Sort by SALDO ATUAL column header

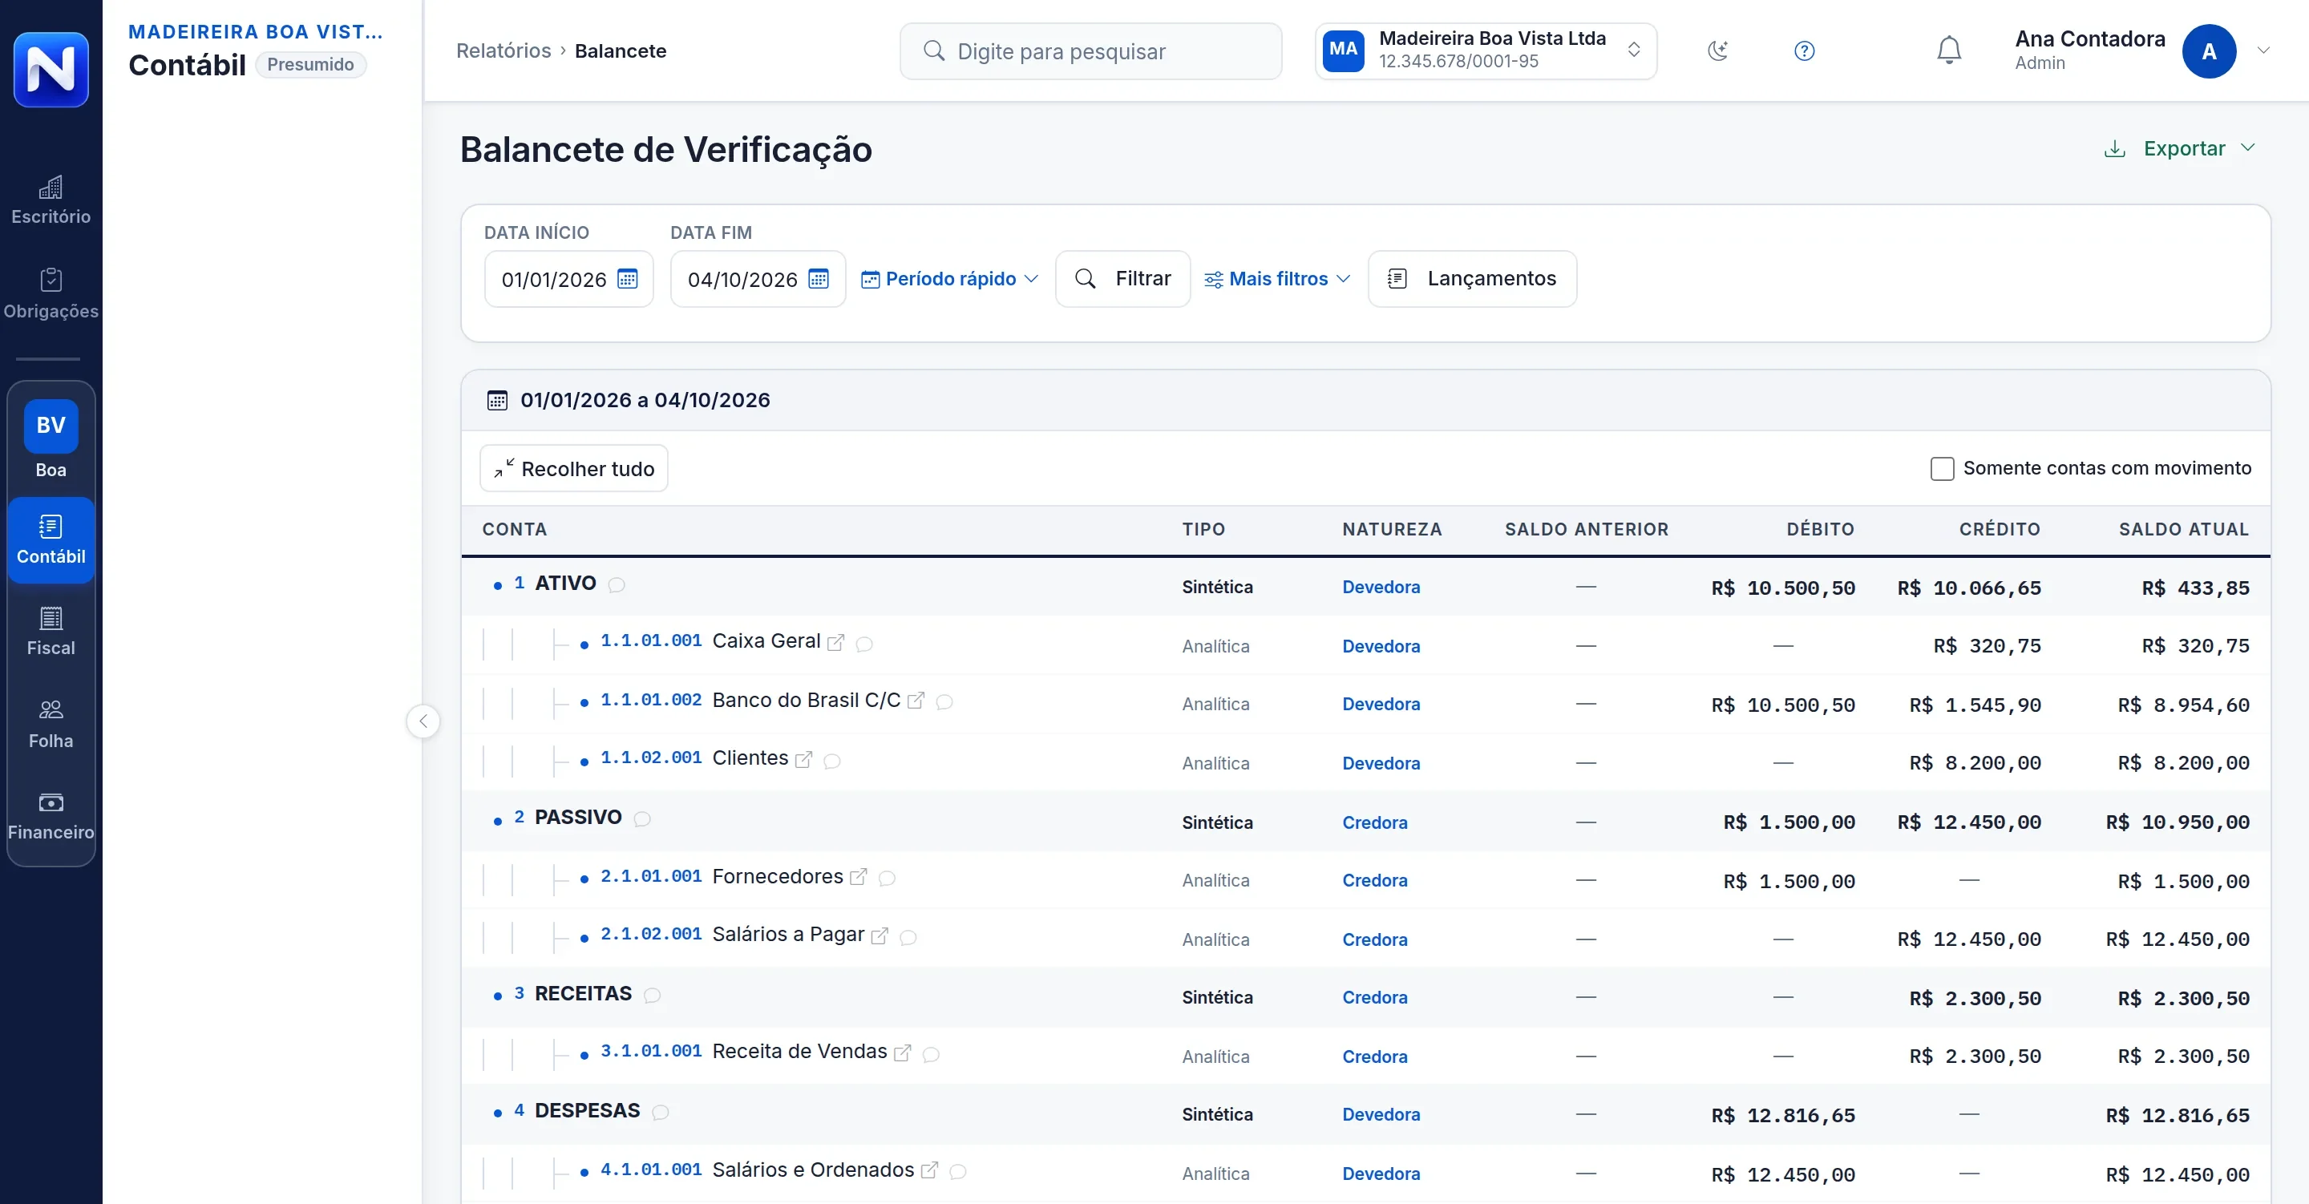point(2183,530)
